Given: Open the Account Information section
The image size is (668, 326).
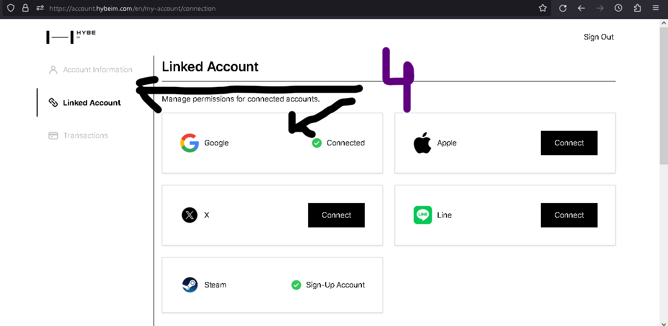Looking at the screenshot, I should [x=97, y=70].
